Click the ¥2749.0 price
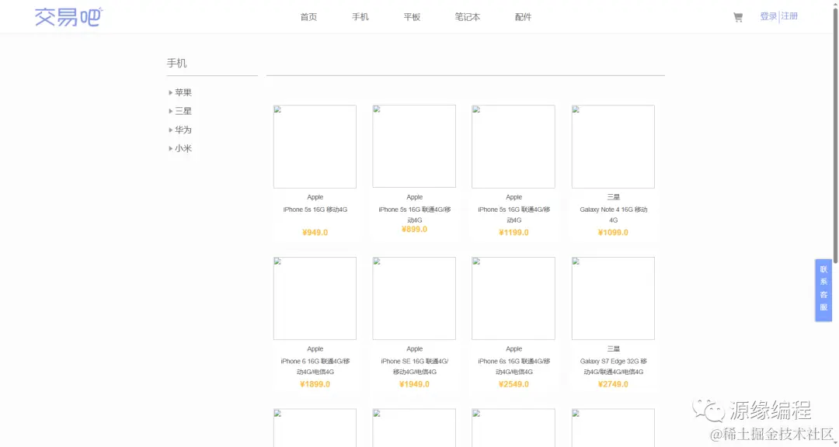Viewport: 839px width, 447px height. (x=613, y=384)
